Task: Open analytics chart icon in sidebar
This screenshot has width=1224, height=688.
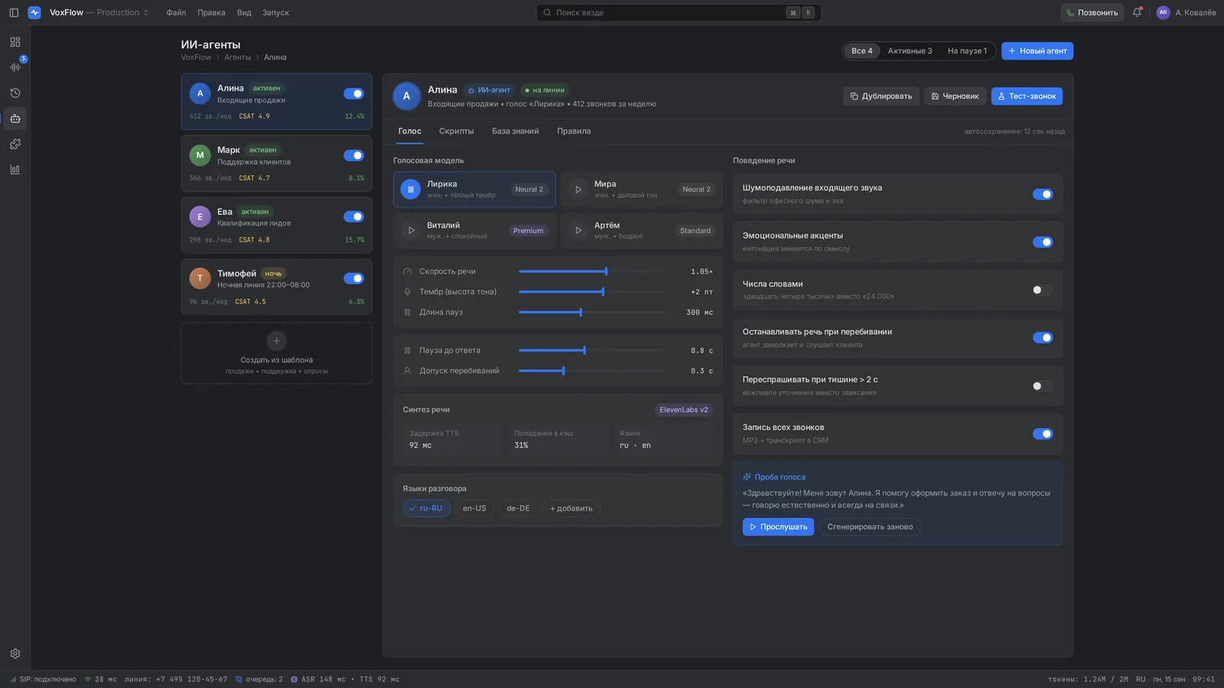Action: pyautogui.click(x=15, y=170)
